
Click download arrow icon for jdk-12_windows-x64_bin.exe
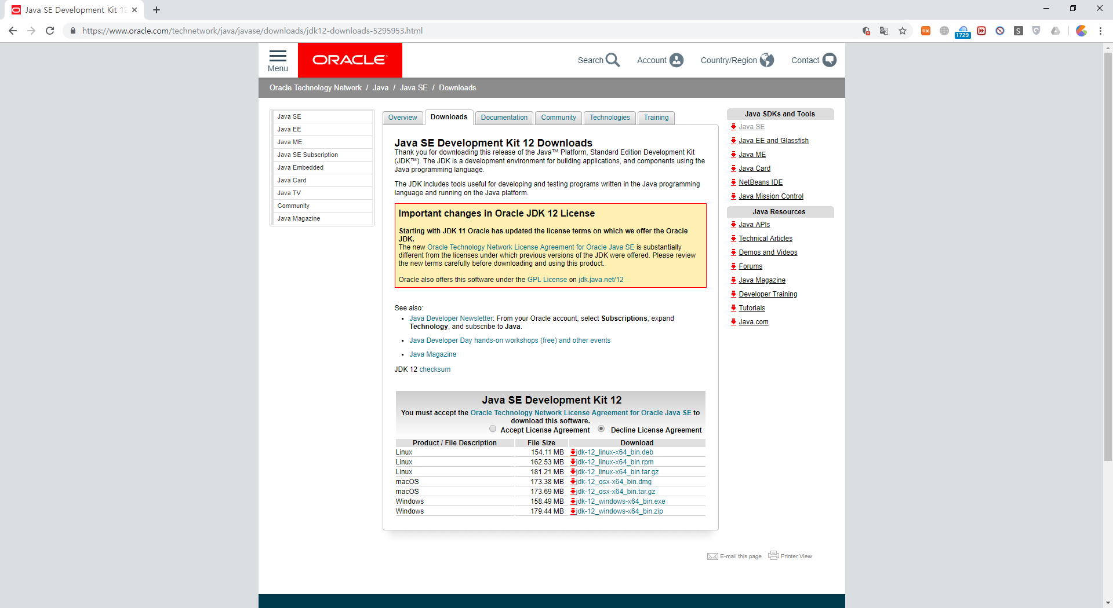point(573,501)
